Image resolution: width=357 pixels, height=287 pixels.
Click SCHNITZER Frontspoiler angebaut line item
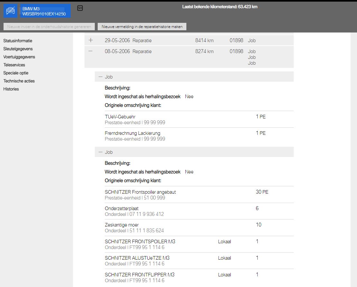pyautogui.click(x=199, y=195)
